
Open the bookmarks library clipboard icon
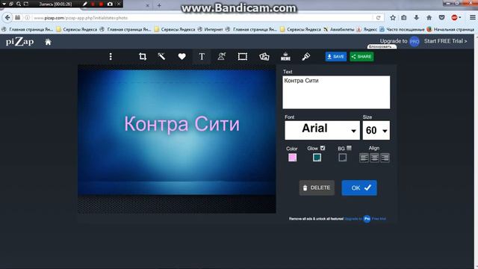coord(404,18)
